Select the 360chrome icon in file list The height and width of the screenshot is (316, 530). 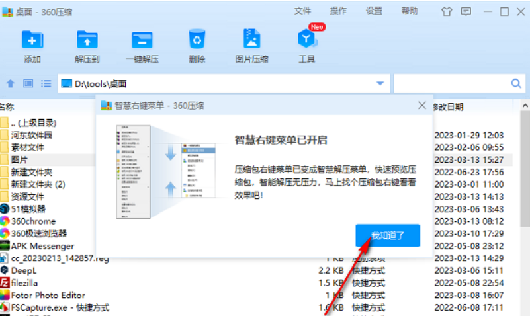click(x=5, y=221)
